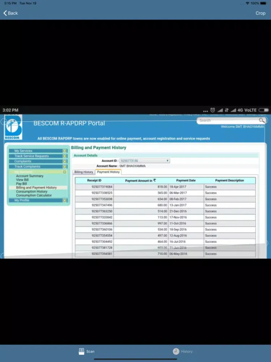The height and width of the screenshot is (362, 271).
Task: Click inside the portal Search field
Action: click(x=228, y=121)
